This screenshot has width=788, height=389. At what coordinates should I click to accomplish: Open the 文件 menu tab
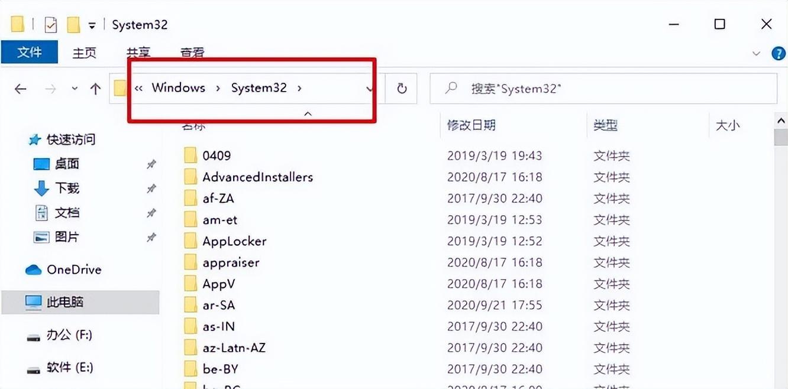[x=30, y=52]
